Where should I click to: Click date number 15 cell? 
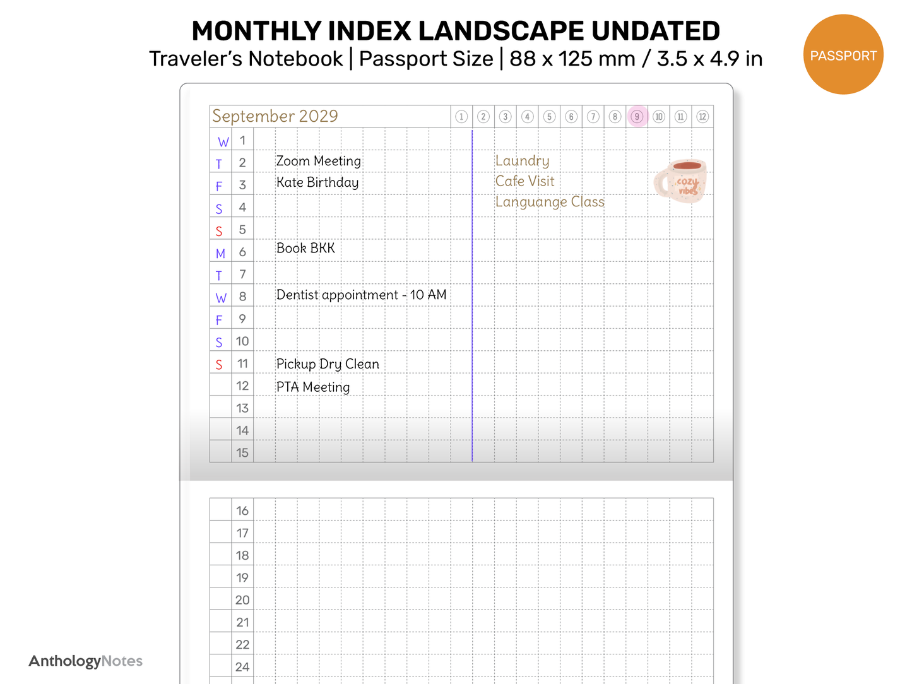point(242,452)
